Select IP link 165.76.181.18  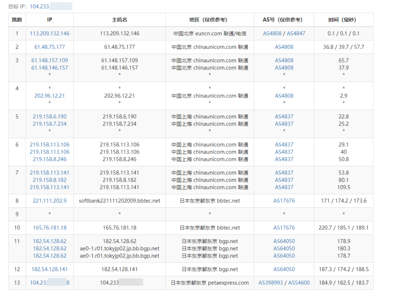[50, 227]
